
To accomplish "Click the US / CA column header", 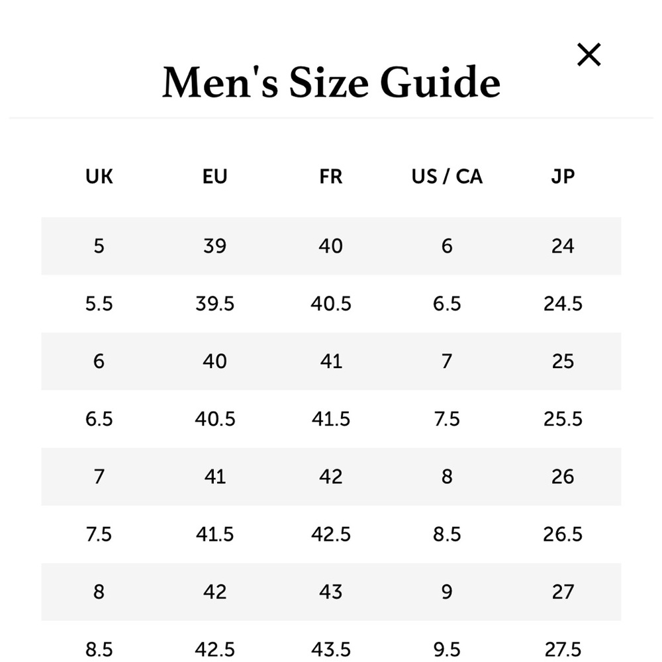I will pos(447,177).
